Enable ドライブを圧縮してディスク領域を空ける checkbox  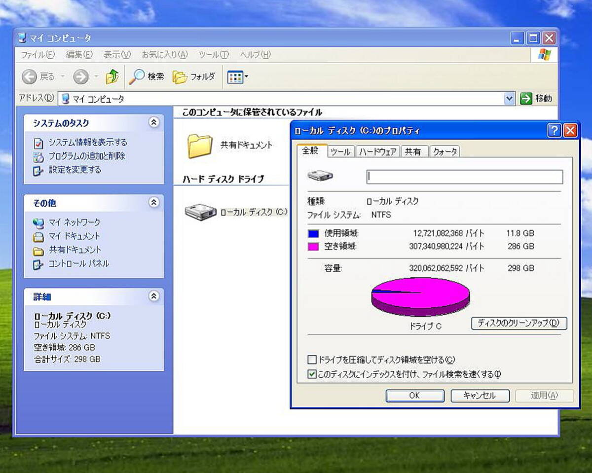[x=312, y=360]
